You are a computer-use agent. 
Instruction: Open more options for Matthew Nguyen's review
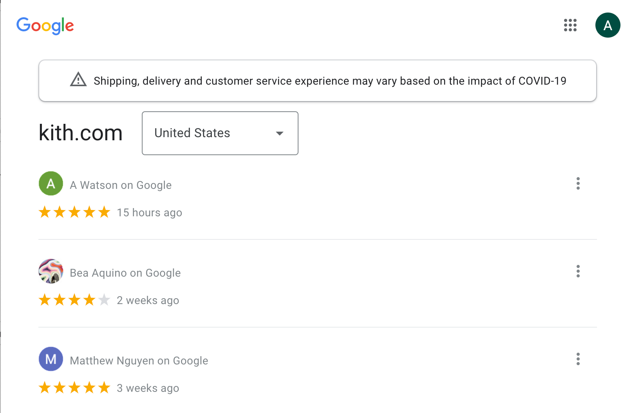point(578,359)
